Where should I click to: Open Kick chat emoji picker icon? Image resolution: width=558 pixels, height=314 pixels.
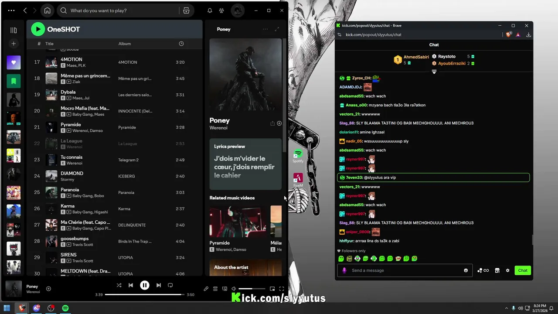click(x=466, y=270)
